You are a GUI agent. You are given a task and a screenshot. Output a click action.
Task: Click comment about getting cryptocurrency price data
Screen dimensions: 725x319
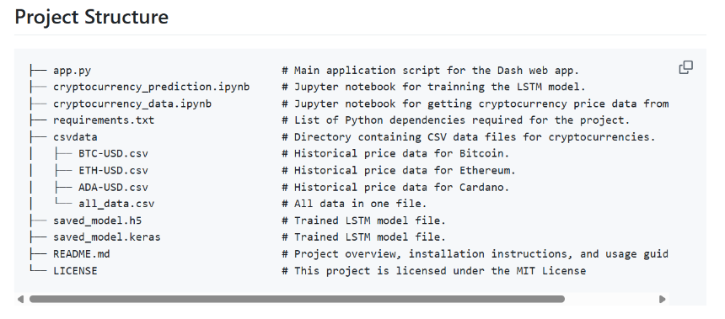(475, 104)
